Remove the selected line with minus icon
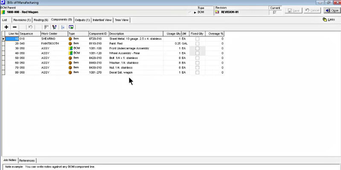The width and height of the screenshot is (341, 170). tap(15, 27)
